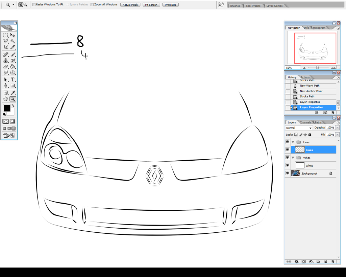The height and width of the screenshot is (277, 346).
Task: Switch to the Channels tab
Action: click(x=305, y=122)
